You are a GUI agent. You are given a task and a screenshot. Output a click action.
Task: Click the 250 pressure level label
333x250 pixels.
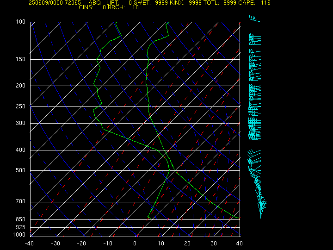pyautogui.click(x=21, y=106)
